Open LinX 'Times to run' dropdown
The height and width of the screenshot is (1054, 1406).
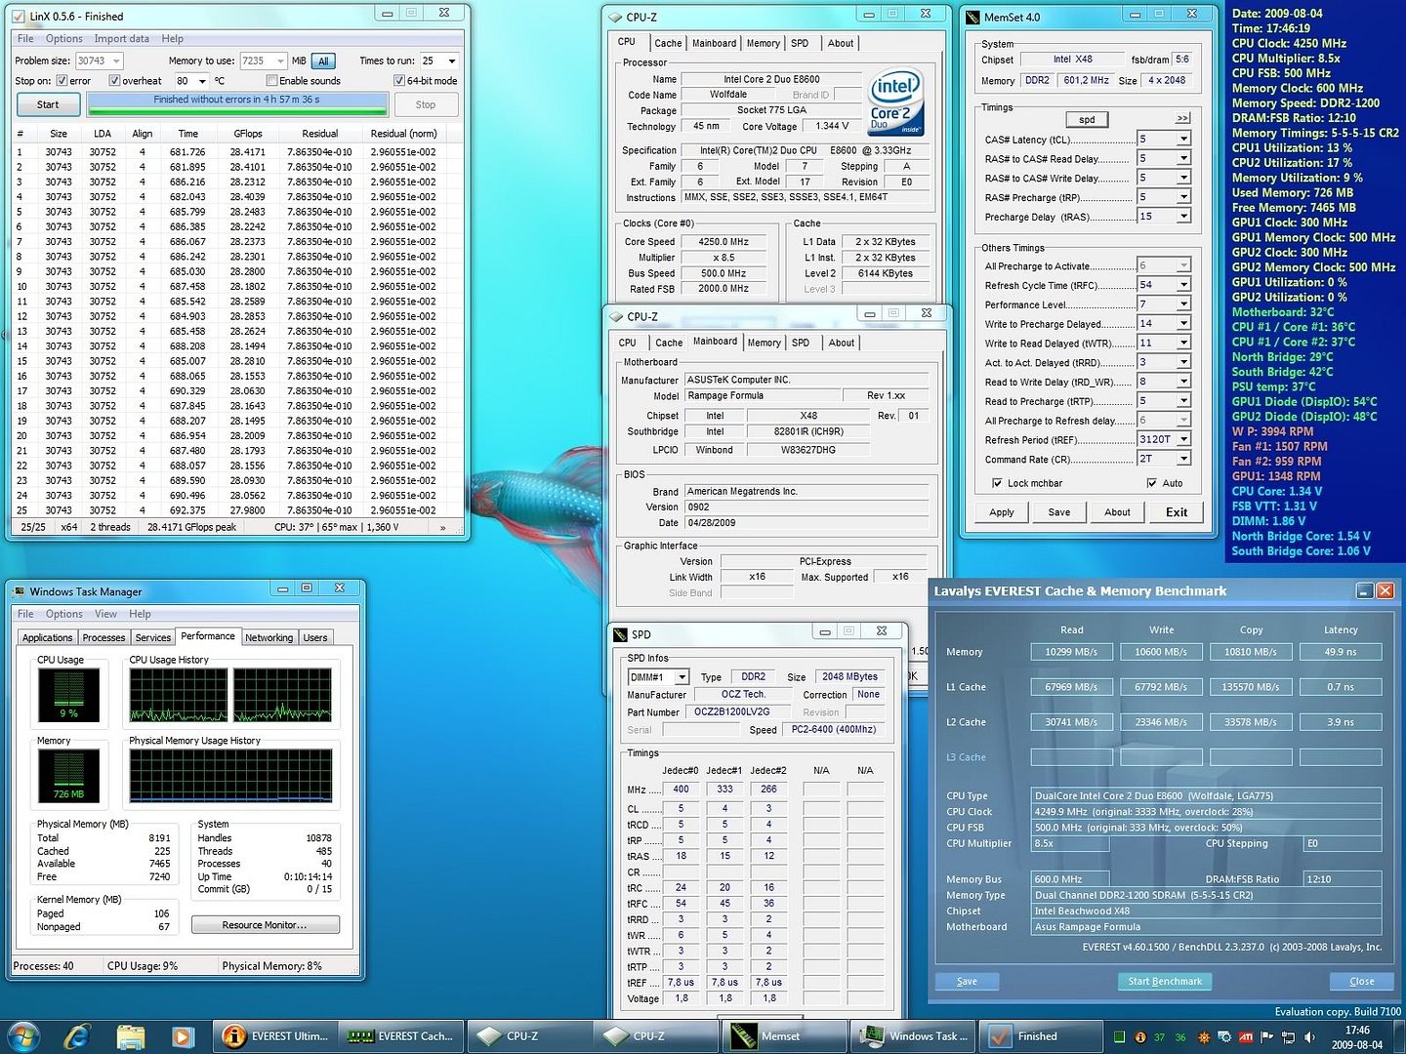click(451, 61)
